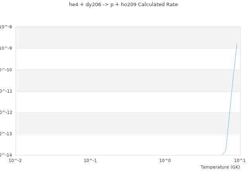Viewport: 248px width, 186px height.
Task: Select the curve's bend near 10^-14
Action: pos(226,151)
